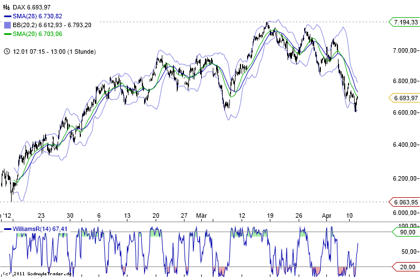Image resolution: width=420 pixels, height=277 pixels.
Task: Click the date label 19 on time axis
Action: (270, 216)
